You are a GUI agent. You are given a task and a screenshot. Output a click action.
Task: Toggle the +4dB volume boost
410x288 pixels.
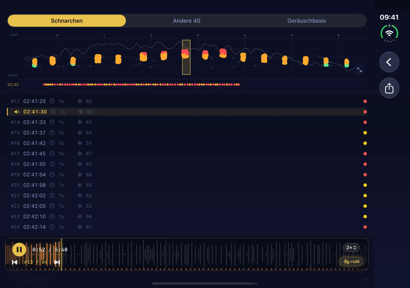[x=351, y=261]
